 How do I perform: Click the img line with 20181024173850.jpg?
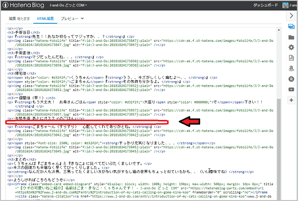pos(140,63)
